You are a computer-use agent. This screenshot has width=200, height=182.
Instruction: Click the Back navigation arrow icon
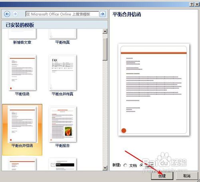7,14
